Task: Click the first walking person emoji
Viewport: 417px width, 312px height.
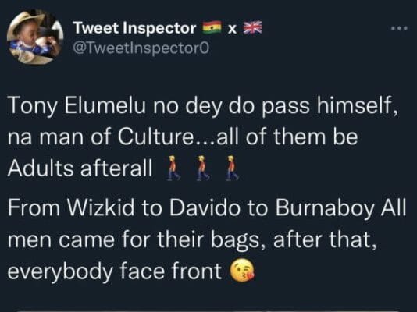Action: pyautogui.click(x=173, y=168)
